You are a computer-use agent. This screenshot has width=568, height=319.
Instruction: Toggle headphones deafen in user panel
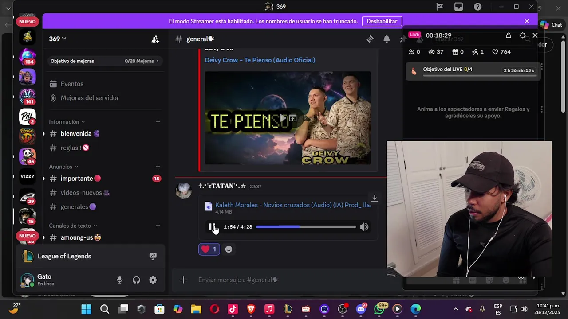pos(136,280)
